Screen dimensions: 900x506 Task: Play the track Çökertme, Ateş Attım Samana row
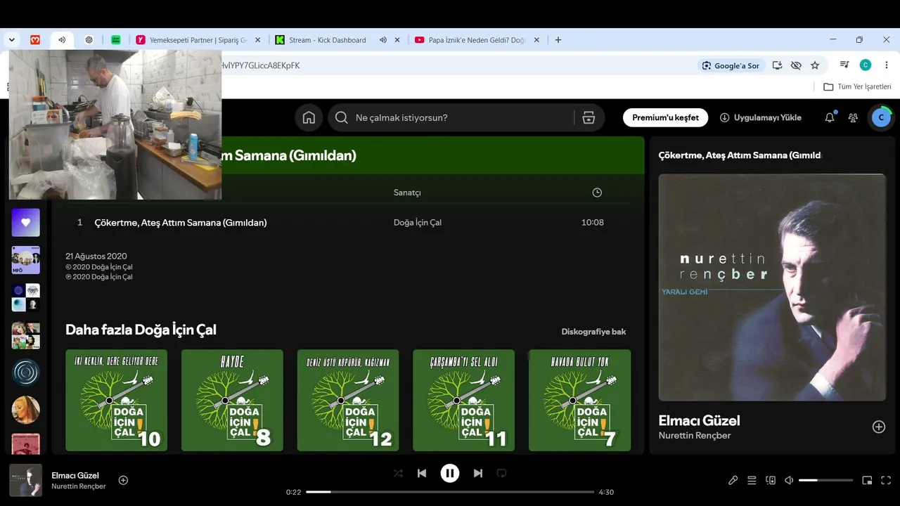(348, 223)
